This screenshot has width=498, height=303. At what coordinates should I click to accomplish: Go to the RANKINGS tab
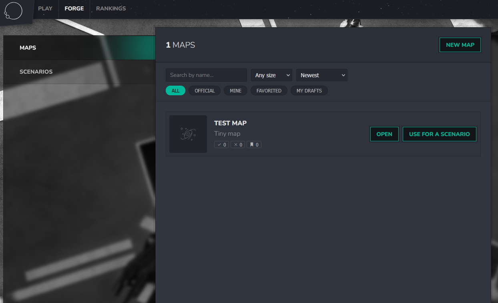[x=111, y=8]
